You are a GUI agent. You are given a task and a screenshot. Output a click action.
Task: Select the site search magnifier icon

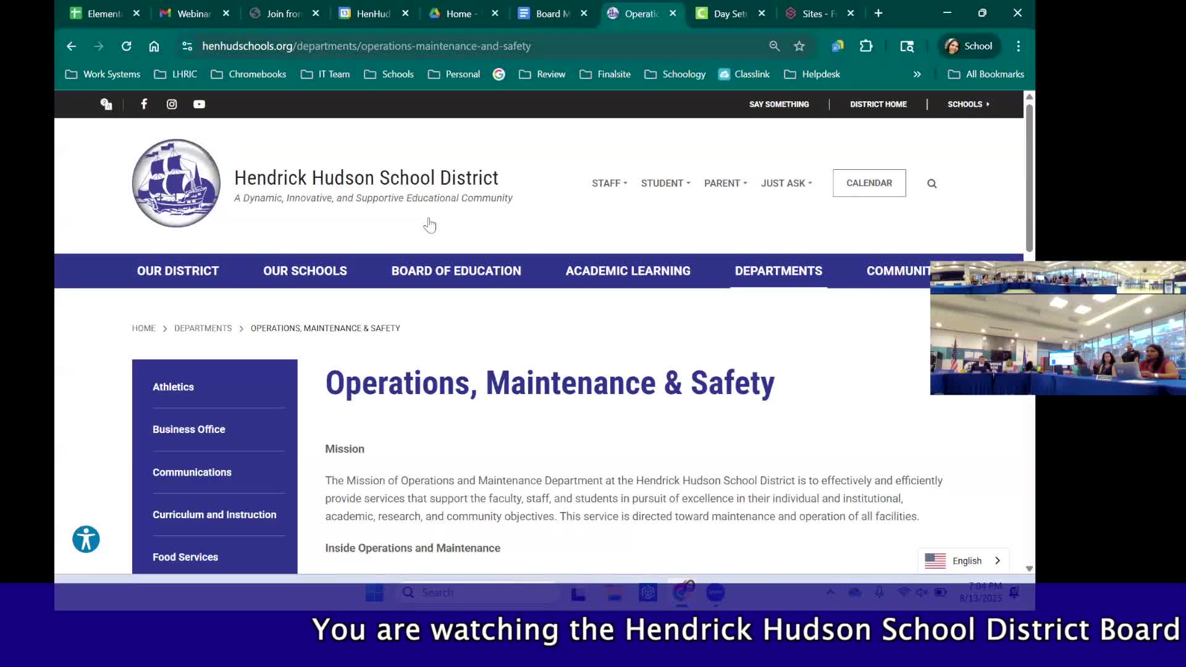click(x=931, y=183)
